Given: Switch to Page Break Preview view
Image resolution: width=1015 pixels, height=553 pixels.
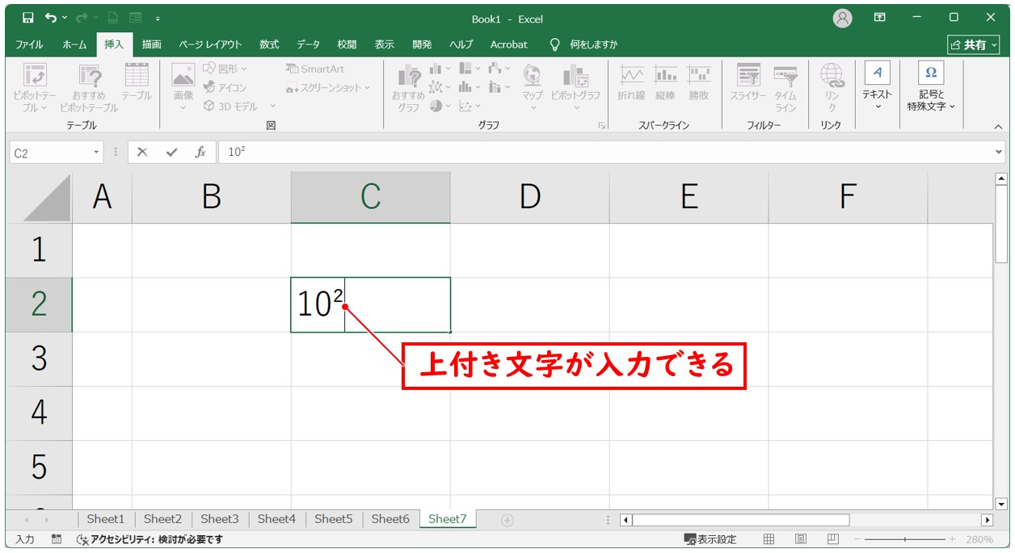Looking at the screenshot, I should click(x=832, y=539).
